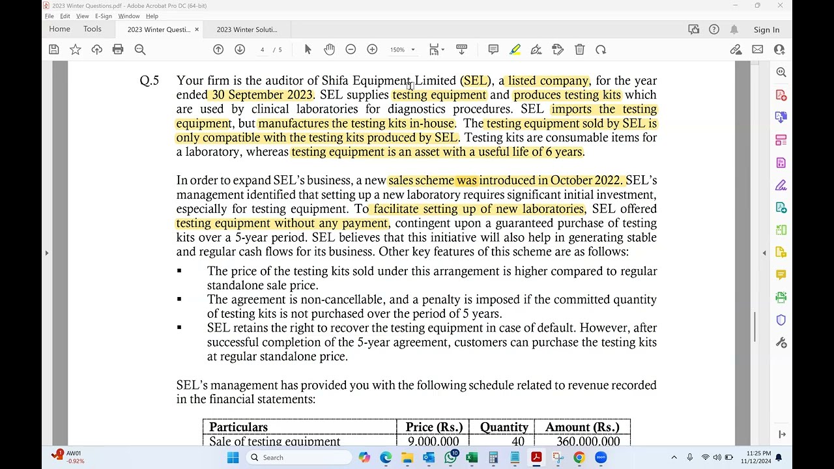Hide the right pane using bottom arrow

click(781, 434)
